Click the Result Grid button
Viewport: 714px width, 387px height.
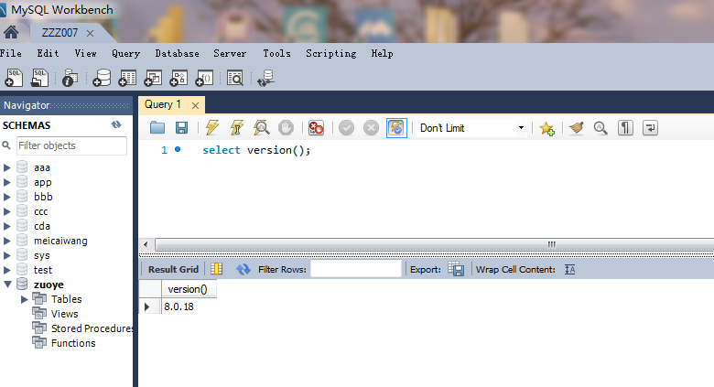point(174,269)
